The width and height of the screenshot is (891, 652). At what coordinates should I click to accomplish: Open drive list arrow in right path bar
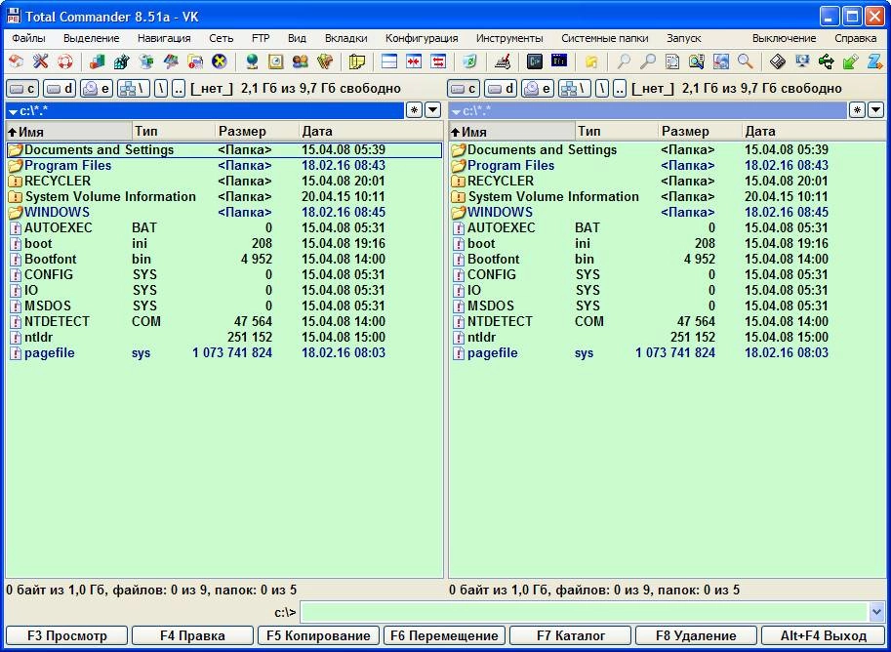point(456,112)
